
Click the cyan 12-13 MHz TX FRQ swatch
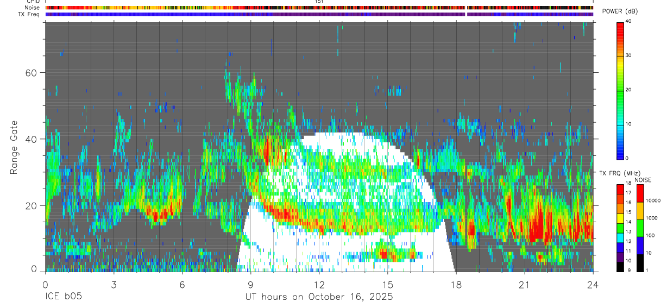620,238
